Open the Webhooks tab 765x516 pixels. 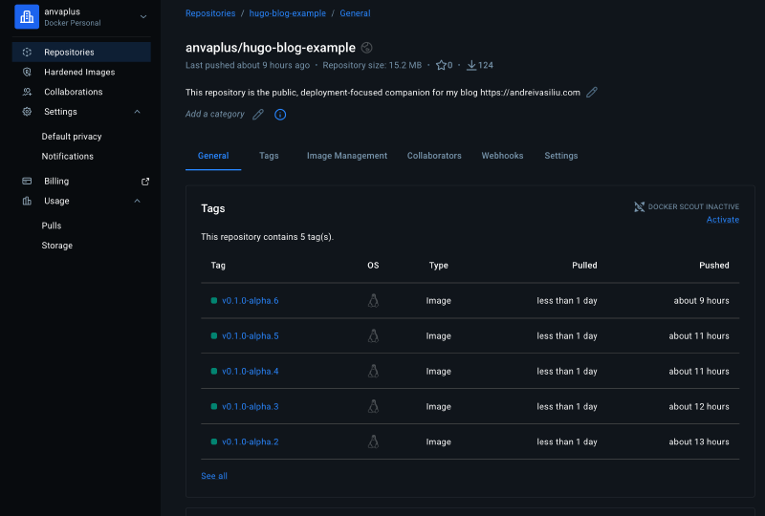pyautogui.click(x=502, y=156)
